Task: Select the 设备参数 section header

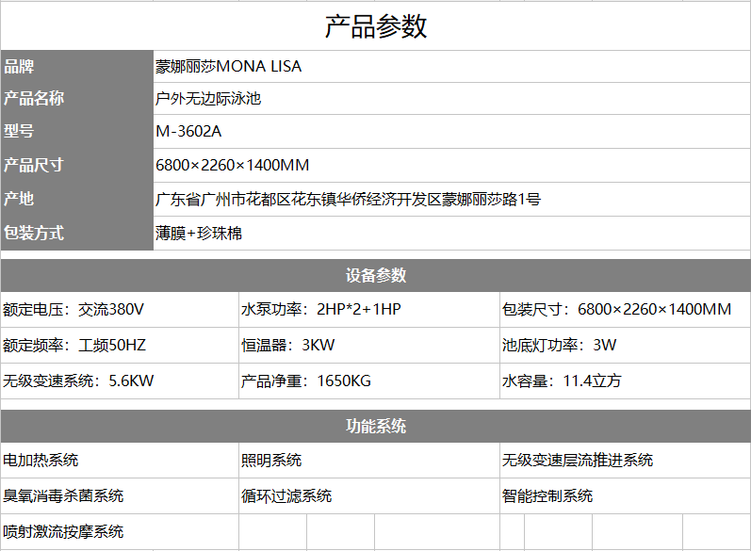Action: pyautogui.click(x=375, y=275)
